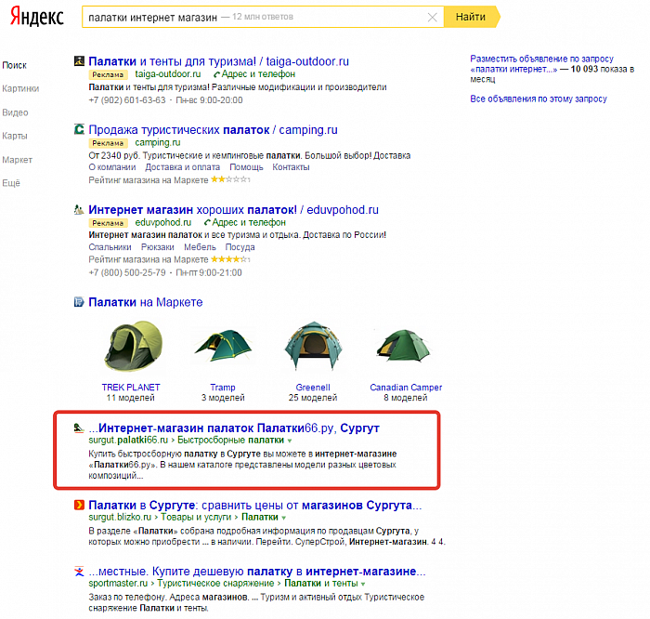Open Спальники sitelink
The image size is (650, 619).
pos(110,247)
